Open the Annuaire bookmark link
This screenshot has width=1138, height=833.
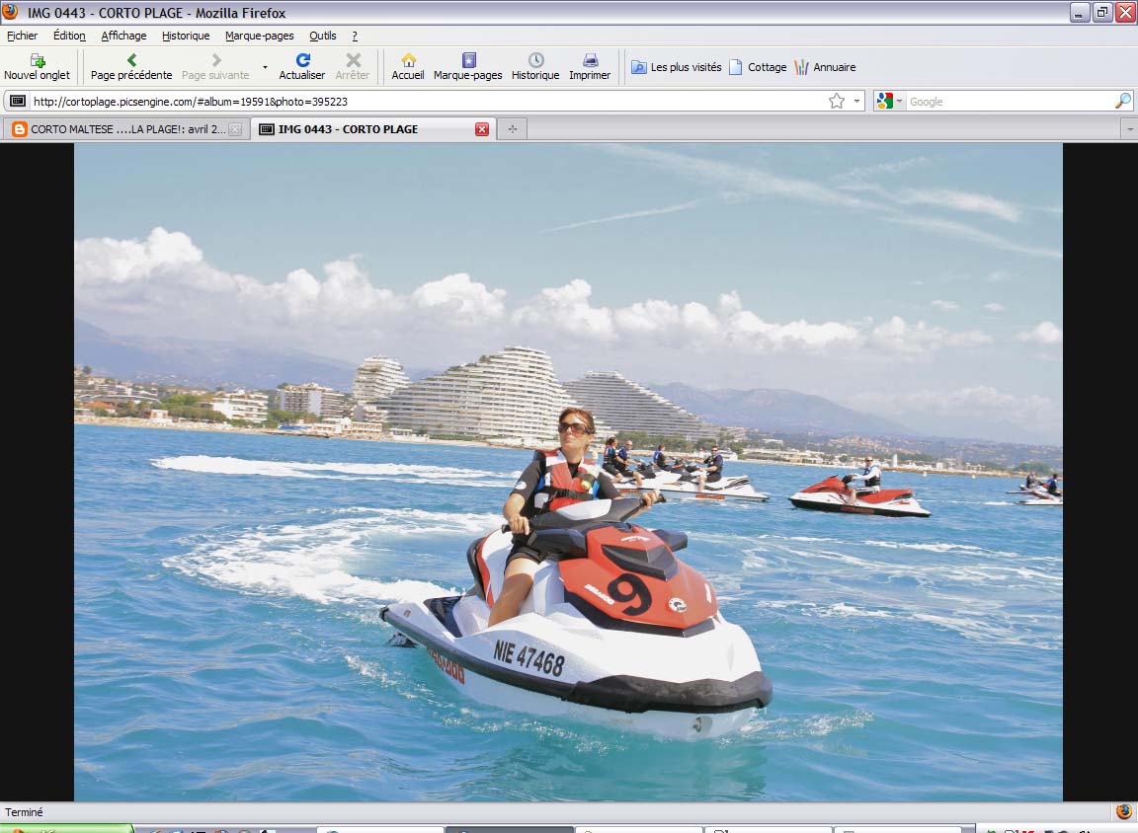[825, 67]
